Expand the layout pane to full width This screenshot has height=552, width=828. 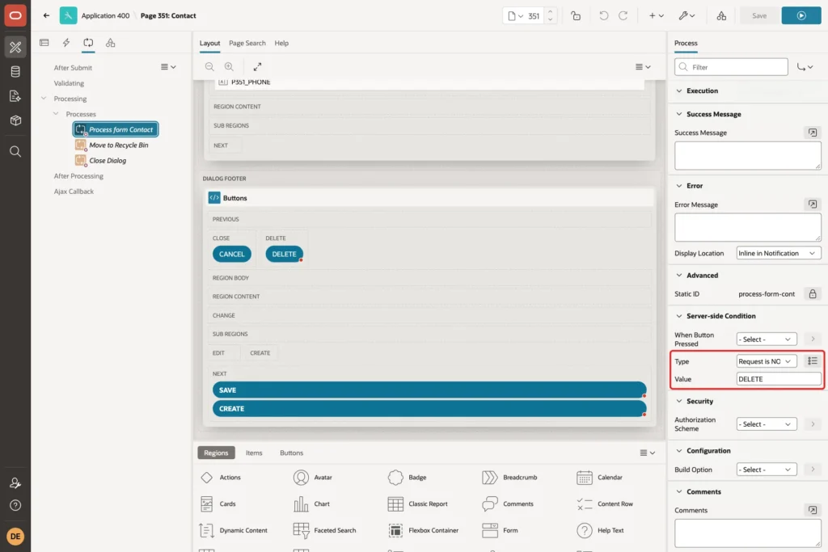click(x=257, y=67)
